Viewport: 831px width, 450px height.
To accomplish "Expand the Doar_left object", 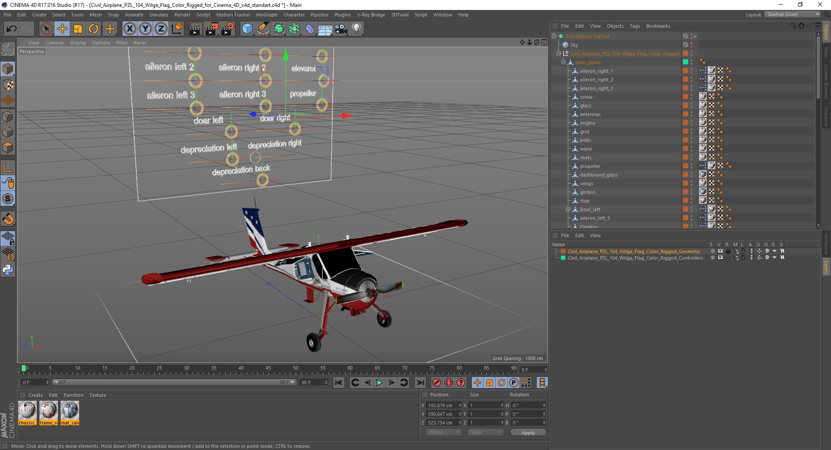I will pos(568,209).
